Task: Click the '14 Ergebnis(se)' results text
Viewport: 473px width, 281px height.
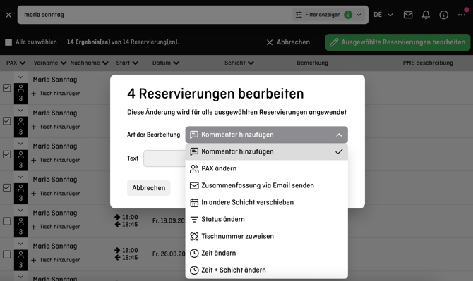Action: point(89,42)
